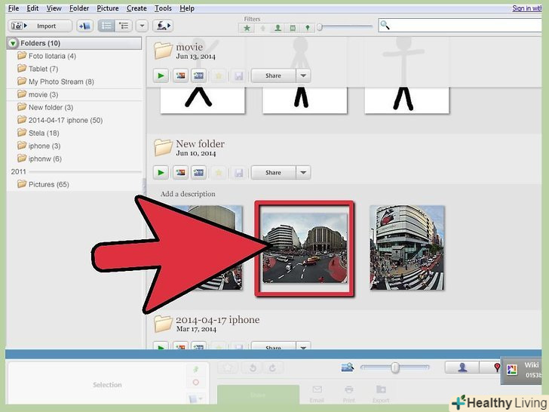The image size is (549, 412).
Task: Play slideshow for the movie folder
Action: pos(161,75)
